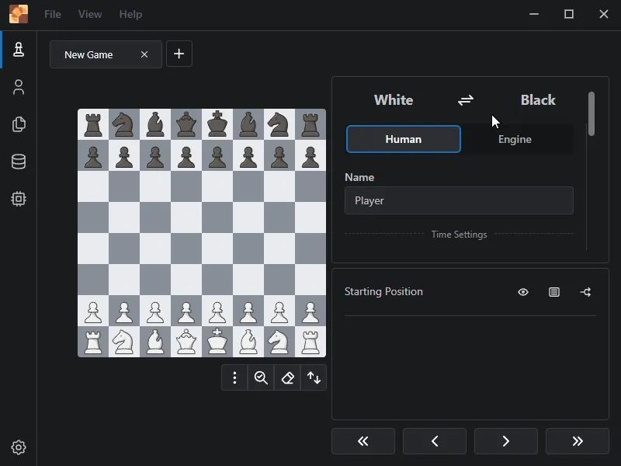Open the Engines sidebar icon
This screenshot has width=621, height=466.
(19, 199)
